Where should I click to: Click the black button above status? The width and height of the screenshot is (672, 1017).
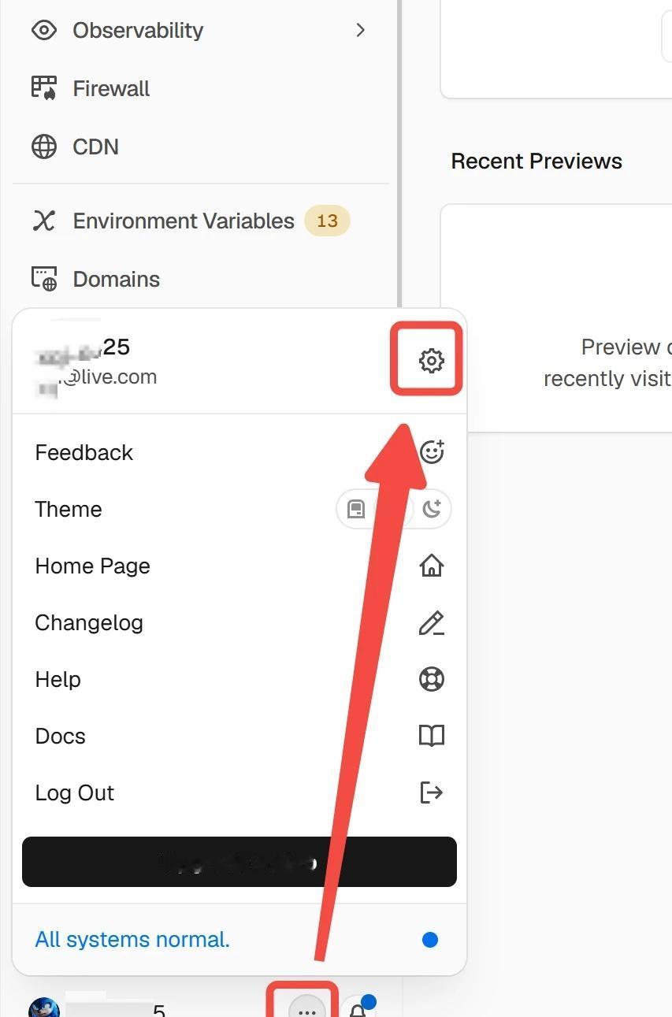tap(239, 862)
